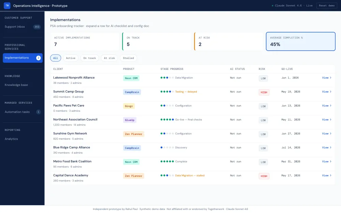Select the At risk filter pill
This screenshot has width=341, height=213.
point(109,58)
